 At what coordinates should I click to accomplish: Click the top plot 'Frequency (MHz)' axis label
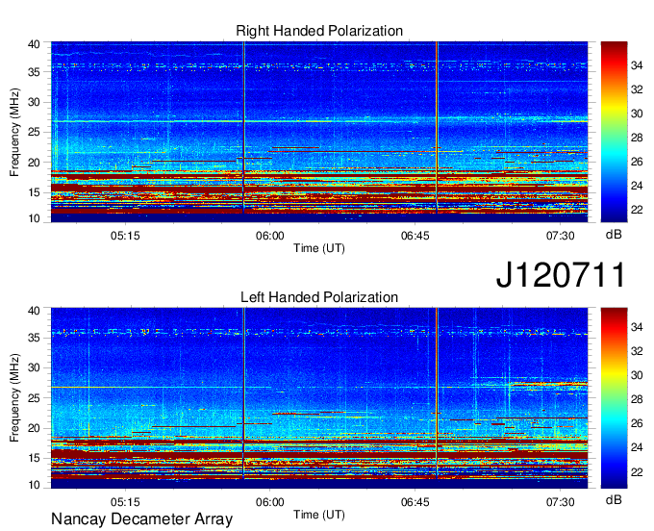(x=14, y=132)
